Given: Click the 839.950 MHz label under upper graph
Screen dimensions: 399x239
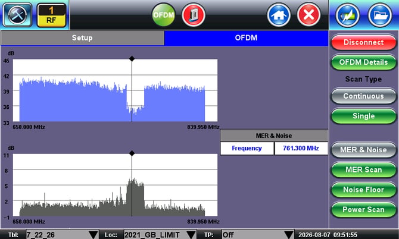Looking at the screenshot, I should 203,127.
